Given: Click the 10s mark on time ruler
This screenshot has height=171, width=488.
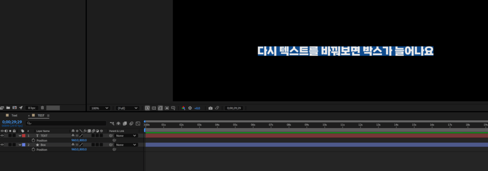Looking at the screenshot, I should click(324, 125).
